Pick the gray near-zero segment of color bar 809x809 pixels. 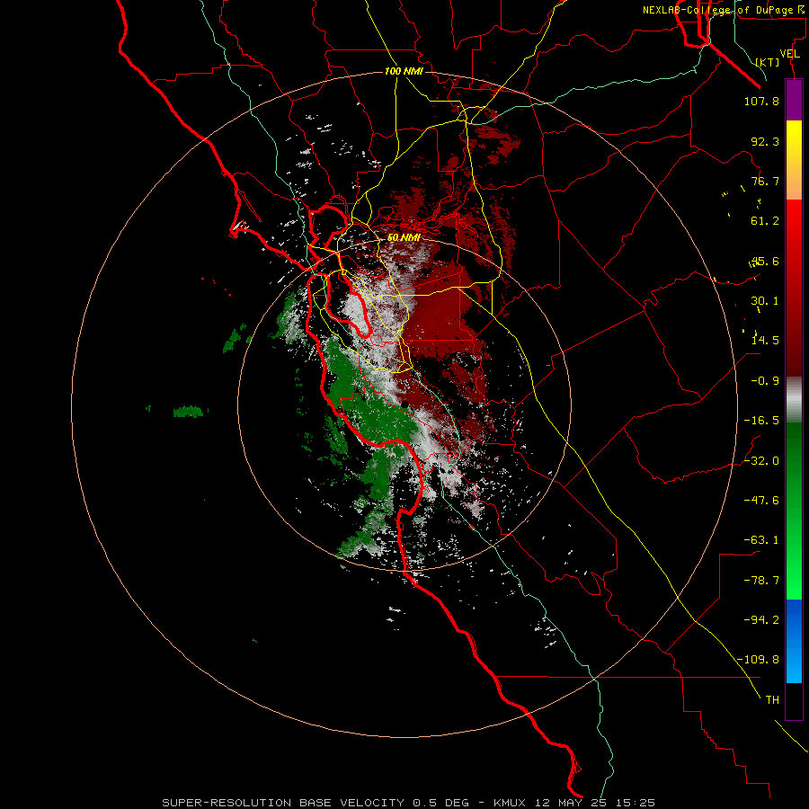point(794,400)
